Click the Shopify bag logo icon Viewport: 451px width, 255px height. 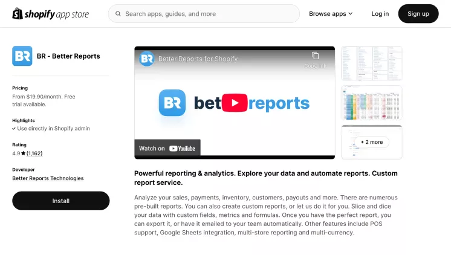(x=17, y=13)
